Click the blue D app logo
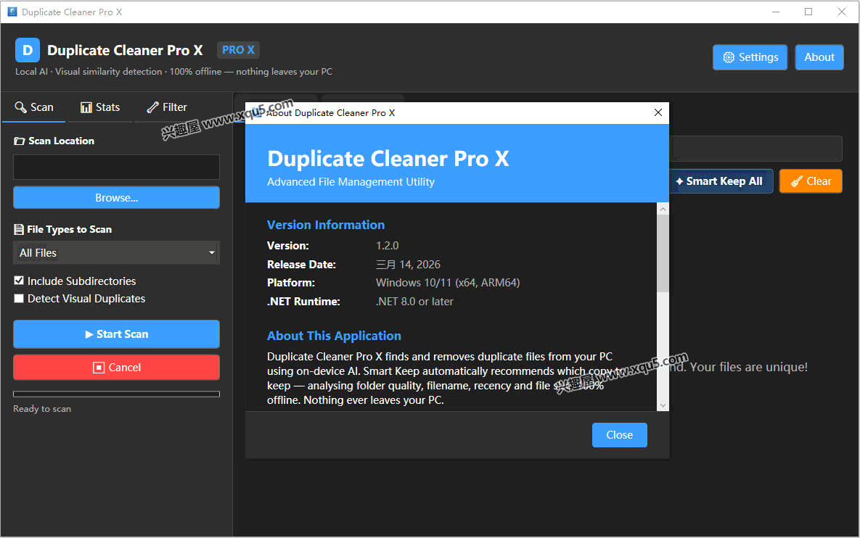This screenshot has height=538, width=860. [28, 51]
